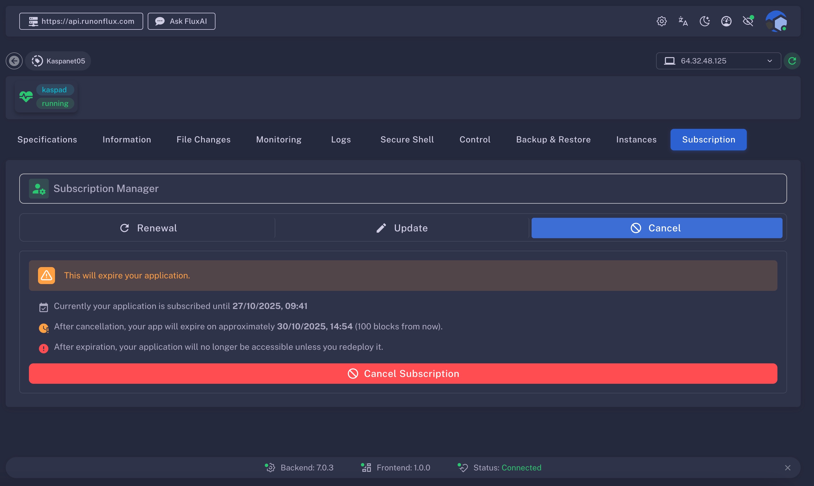Open the settings gear icon

point(661,21)
